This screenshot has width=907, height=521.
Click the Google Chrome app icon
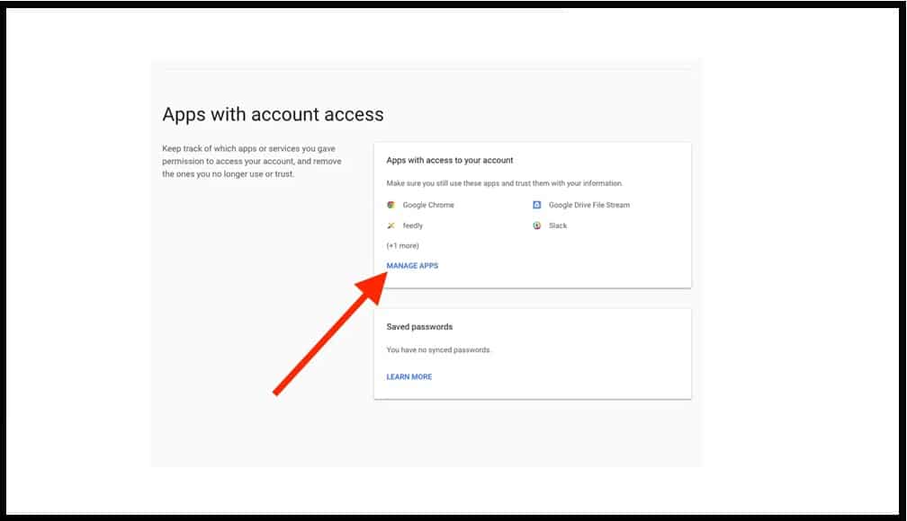[391, 205]
